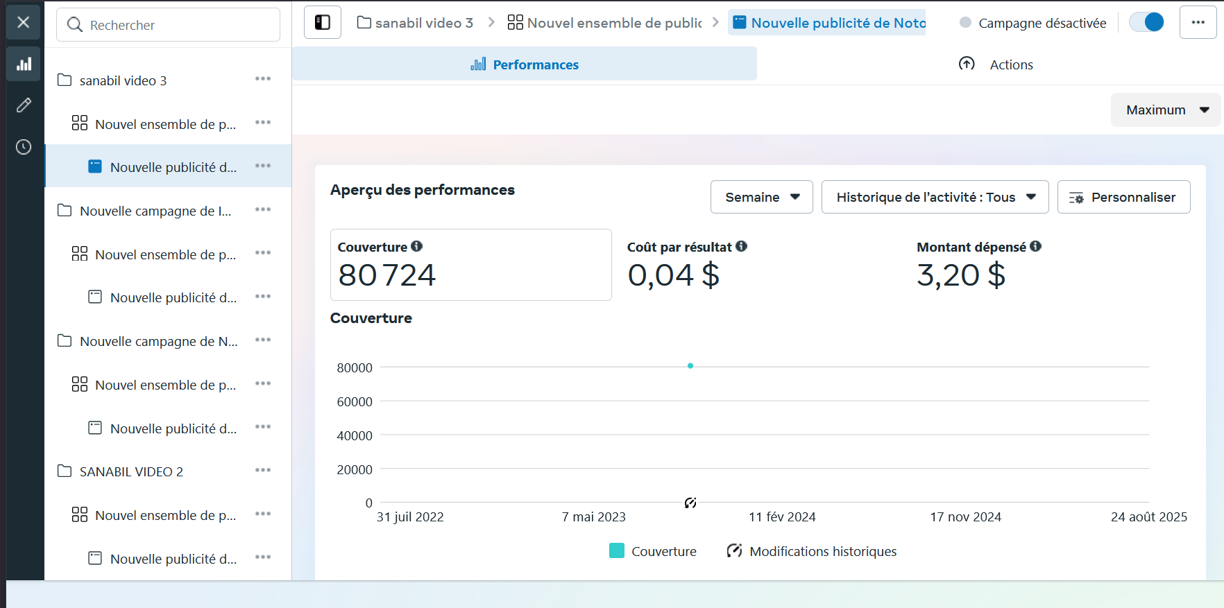
Task: Open the clock history icon in sidebar
Action: pyautogui.click(x=24, y=147)
